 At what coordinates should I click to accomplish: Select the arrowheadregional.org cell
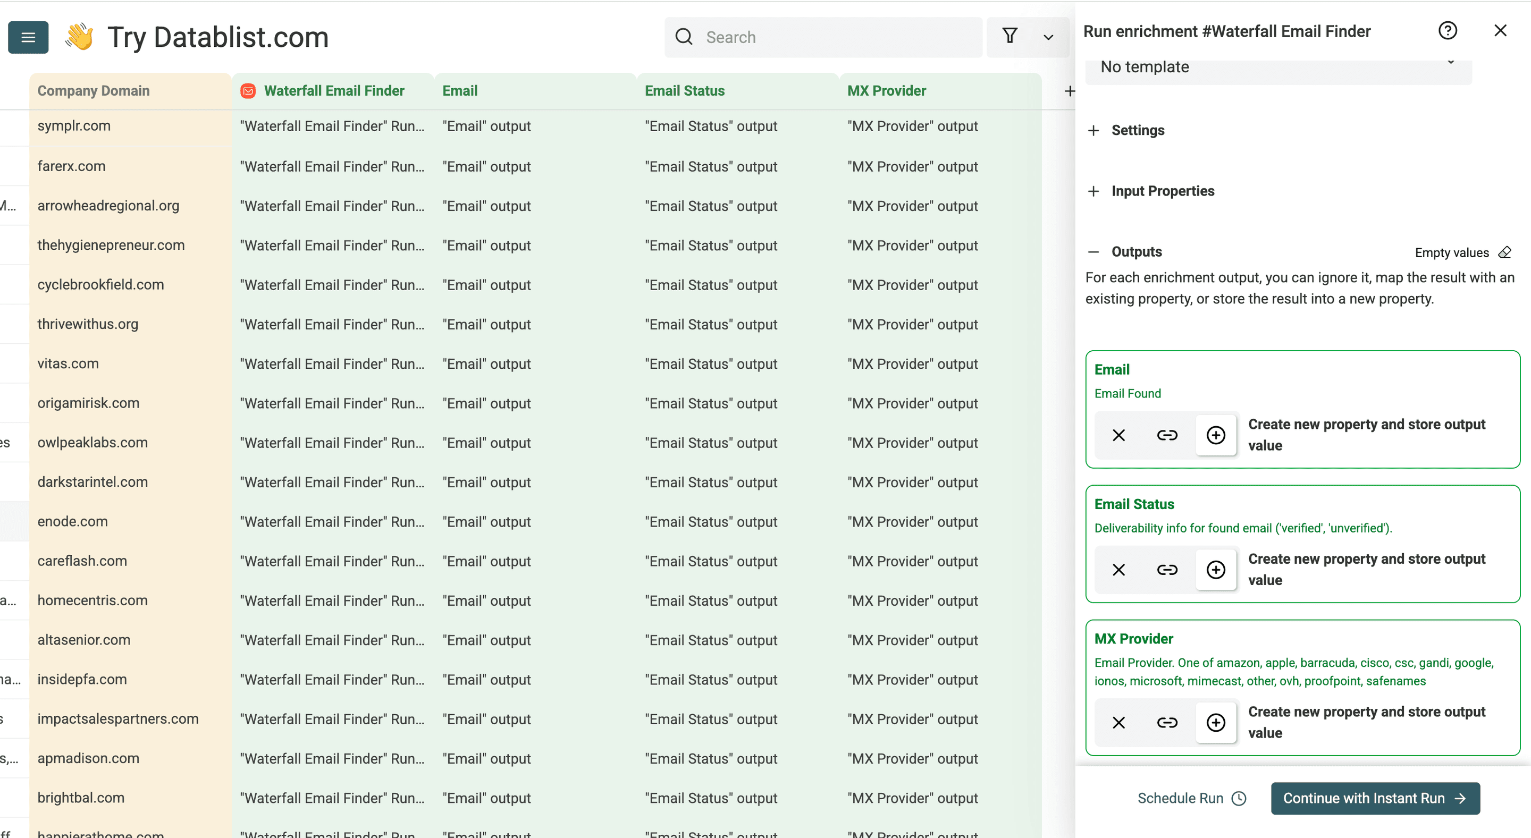coord(130,206)
